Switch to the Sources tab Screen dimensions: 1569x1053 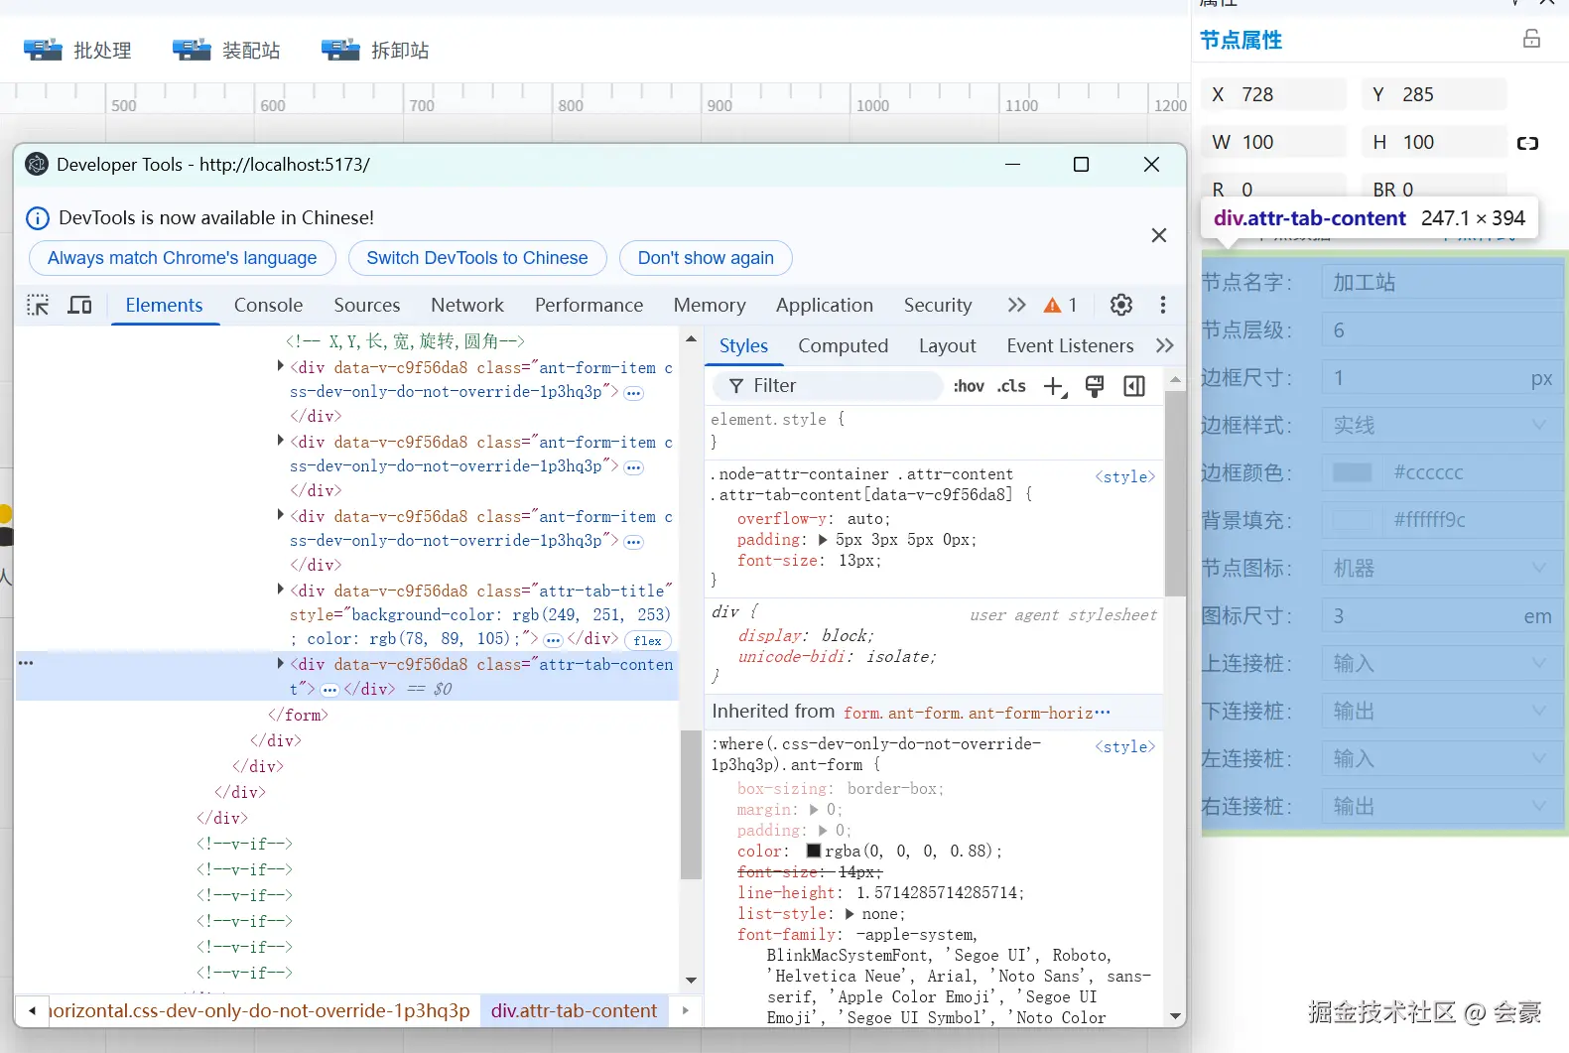[367, 305]
